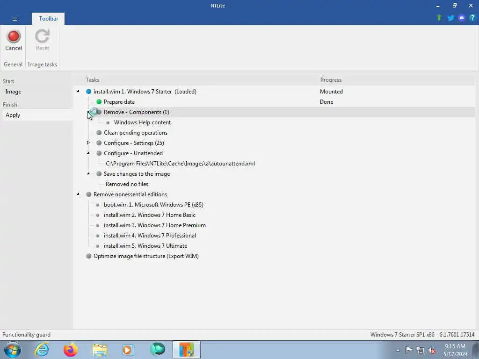Show hidden tray icons arrow
Screen dimensions: 479x359
pyautogui.click(x=398, y=351)
